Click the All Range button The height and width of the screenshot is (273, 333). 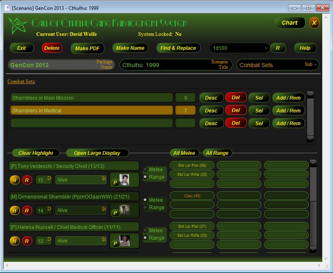[x=217, y=153]
